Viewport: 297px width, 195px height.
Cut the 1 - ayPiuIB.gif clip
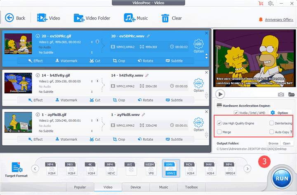coord(95,139)
